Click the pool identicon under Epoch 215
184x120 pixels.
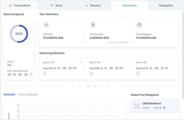tap(138, 74)
